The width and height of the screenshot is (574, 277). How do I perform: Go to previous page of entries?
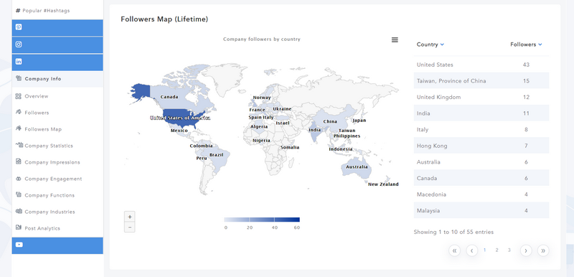click(472, 250)
